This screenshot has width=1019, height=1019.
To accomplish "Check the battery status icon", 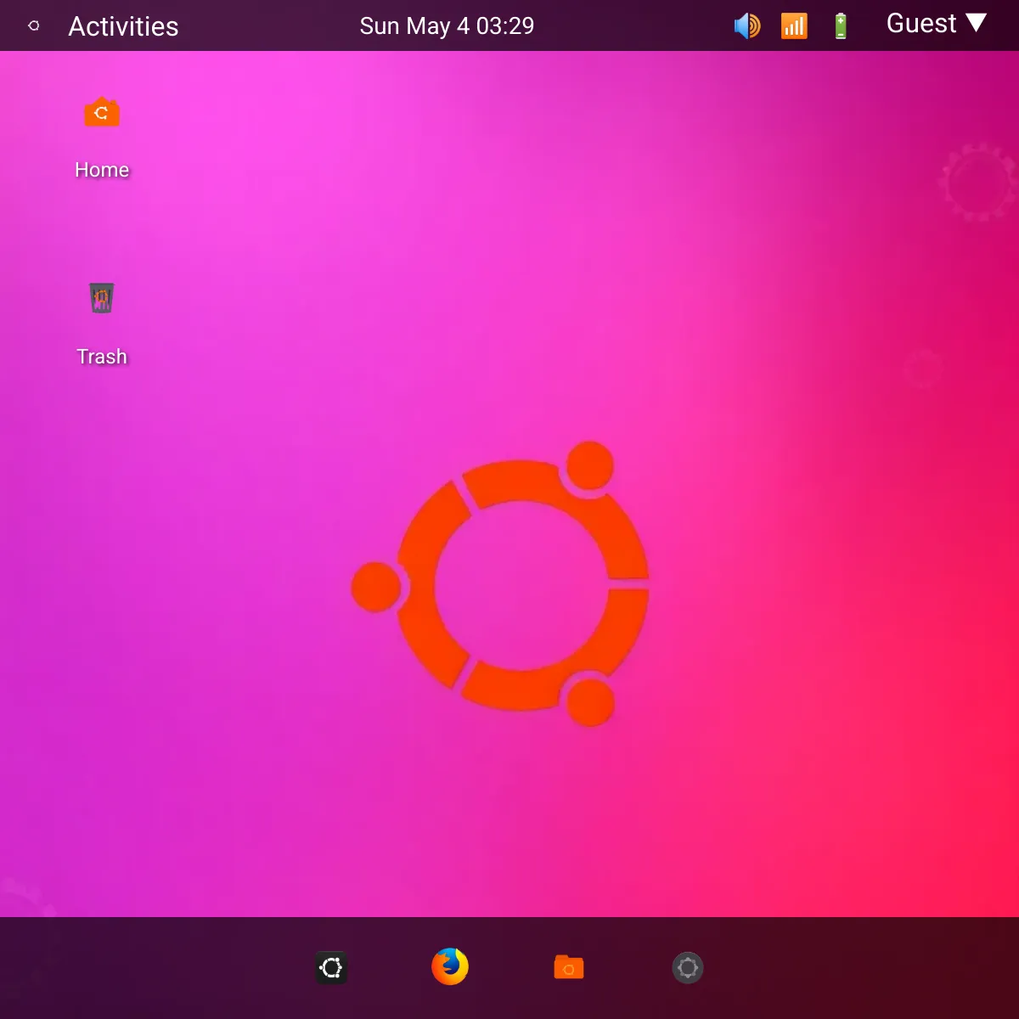I will click(x=841, y=26).
